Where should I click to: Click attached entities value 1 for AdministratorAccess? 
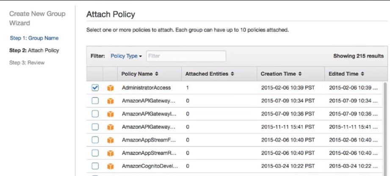pos(187,88)
